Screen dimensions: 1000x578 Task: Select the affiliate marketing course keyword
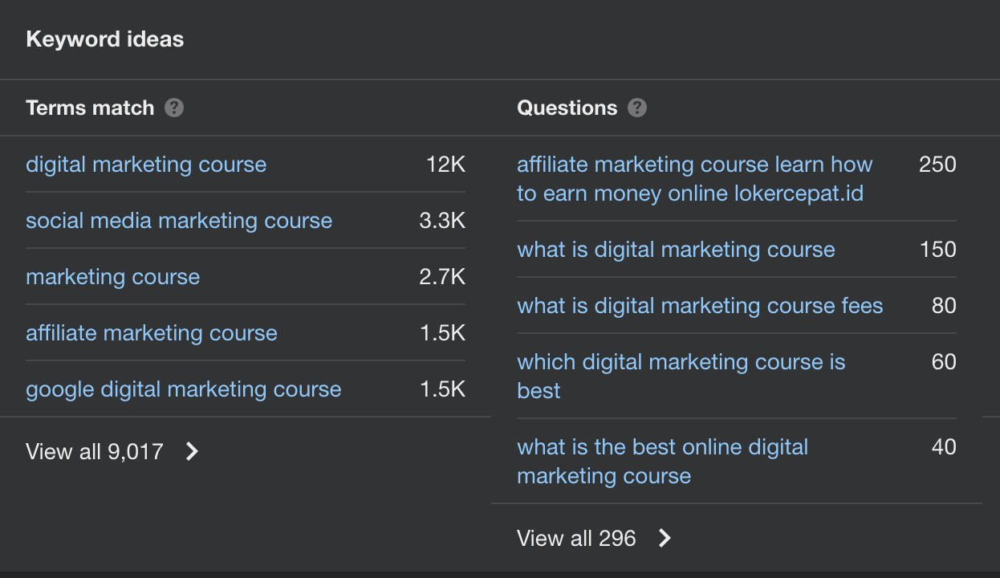[x=152, y=333]
